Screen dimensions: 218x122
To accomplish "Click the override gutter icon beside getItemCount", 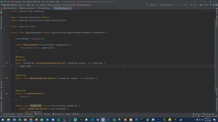I will click(7, 94).
